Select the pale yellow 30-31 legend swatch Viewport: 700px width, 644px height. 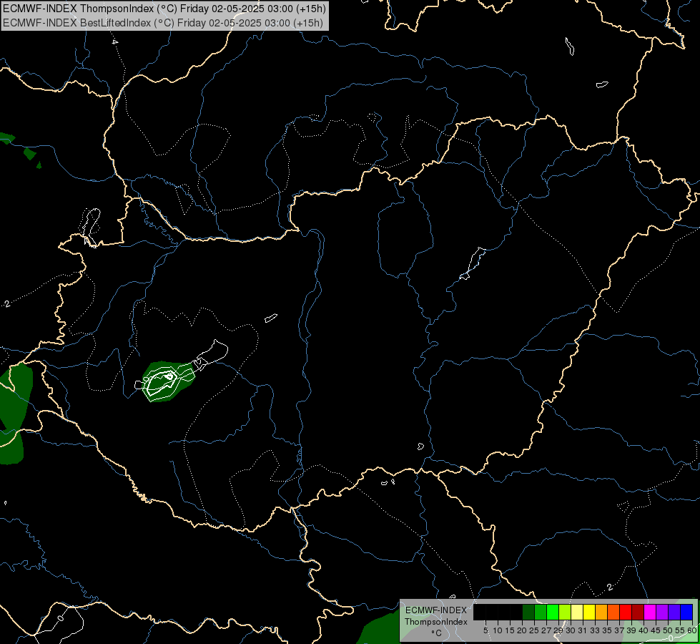(577, 612)
